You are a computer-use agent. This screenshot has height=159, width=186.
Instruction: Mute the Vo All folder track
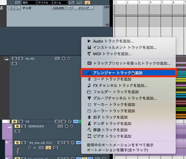click(x=14, y=59)
